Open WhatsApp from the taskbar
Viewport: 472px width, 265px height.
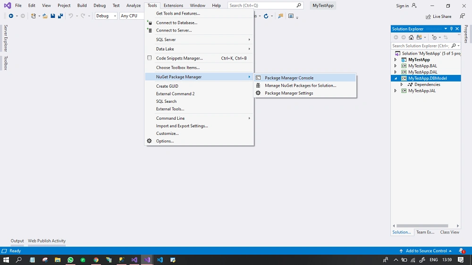click(70, 260)
